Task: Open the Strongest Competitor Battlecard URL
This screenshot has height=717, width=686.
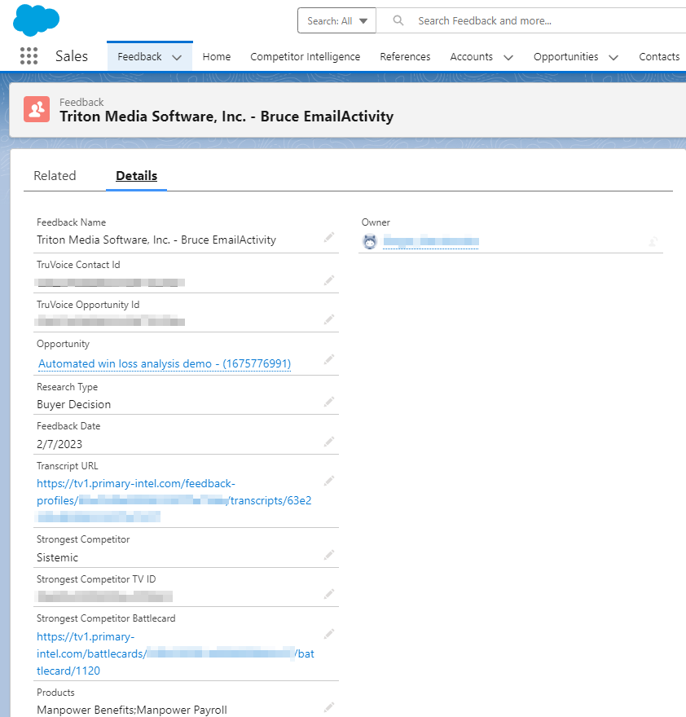Action: coord(175,654)
